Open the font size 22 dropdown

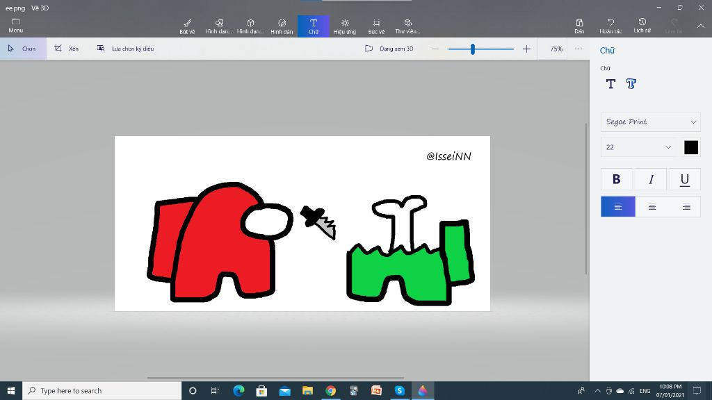(x=638, y=147)
